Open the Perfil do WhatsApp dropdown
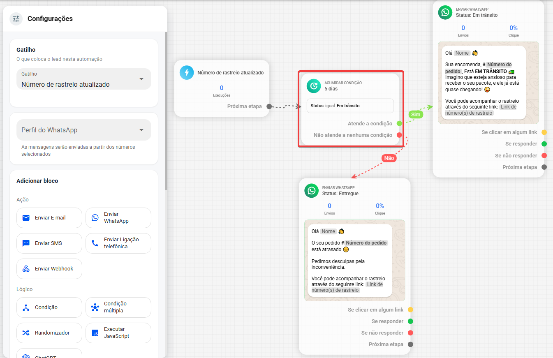The width and height of the screenshot is (553, 358). (84, 130)
